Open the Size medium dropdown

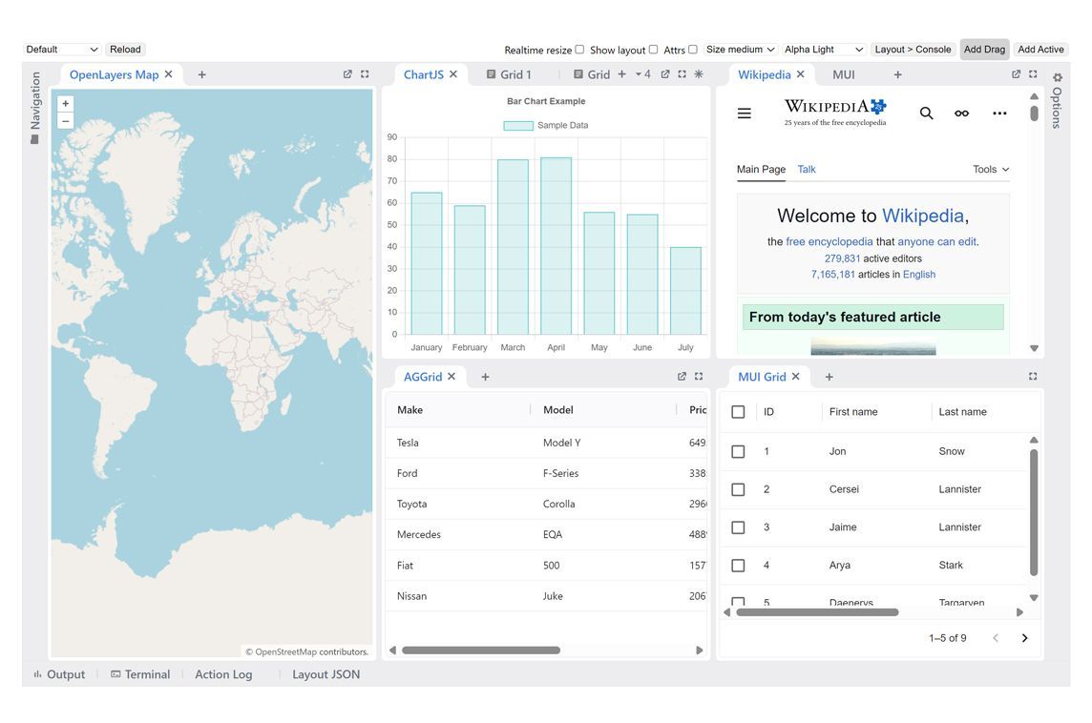tap(740, 50)
